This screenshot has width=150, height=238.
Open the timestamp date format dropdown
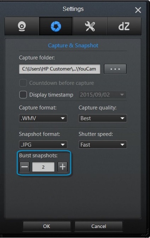[x=102, y=95]
